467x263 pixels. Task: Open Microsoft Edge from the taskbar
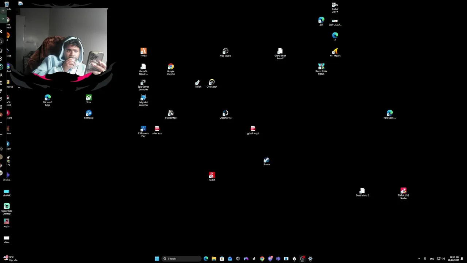click(206, 259)
